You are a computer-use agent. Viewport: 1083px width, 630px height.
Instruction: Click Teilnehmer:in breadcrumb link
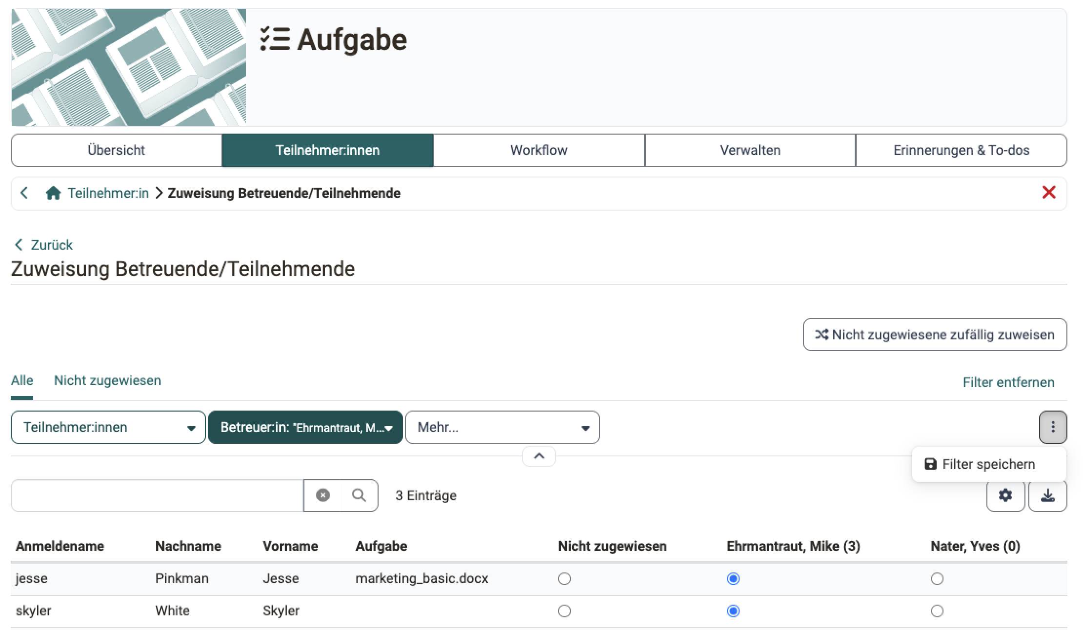(108, 194)
